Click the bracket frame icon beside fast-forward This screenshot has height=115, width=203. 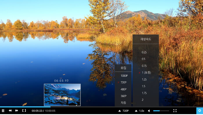click(24, 110)
